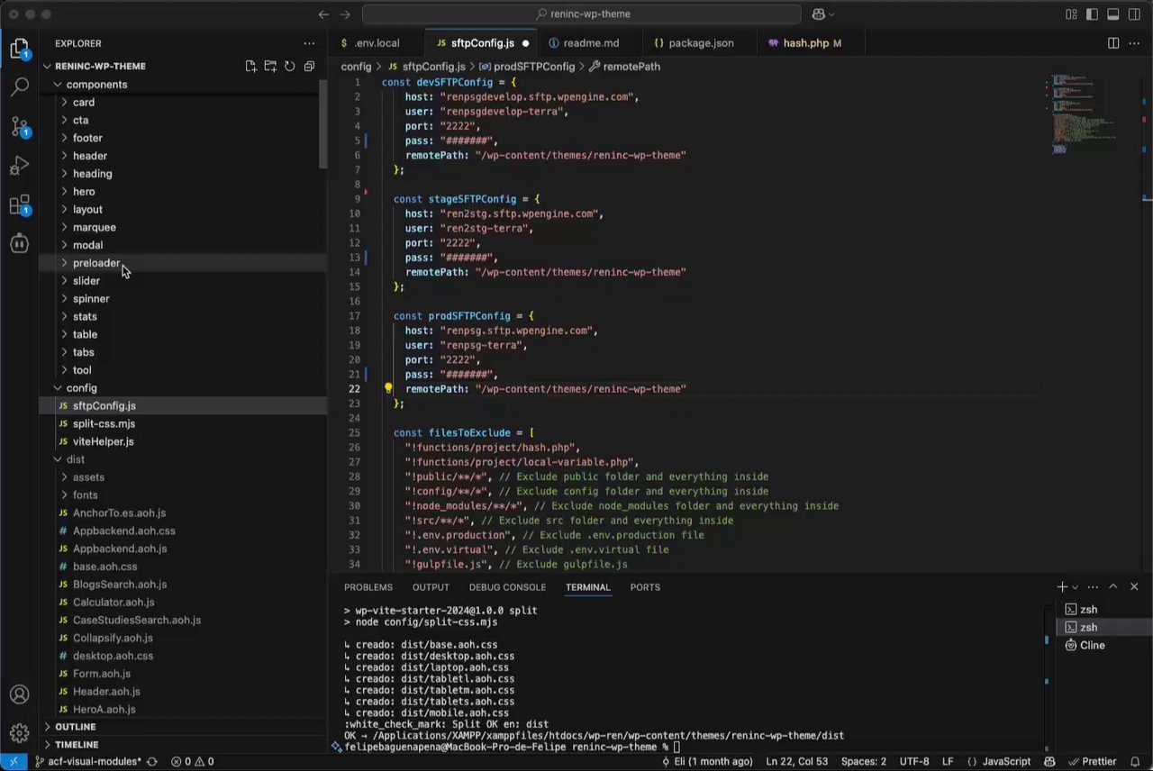Screen dimensions: 1153x771
Task: Maximize the terminal panel size
Action: (1113, 587)
